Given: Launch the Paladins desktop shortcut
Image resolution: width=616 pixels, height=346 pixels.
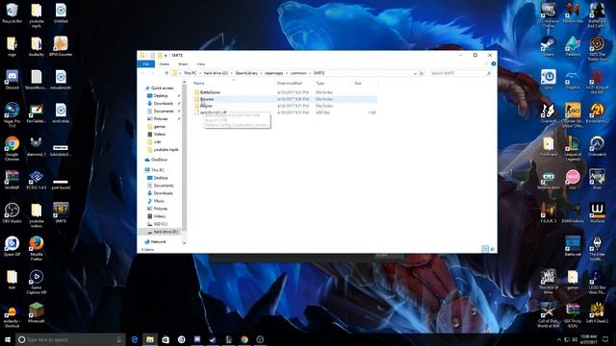Looking at the screenshot, I should 573,46.
